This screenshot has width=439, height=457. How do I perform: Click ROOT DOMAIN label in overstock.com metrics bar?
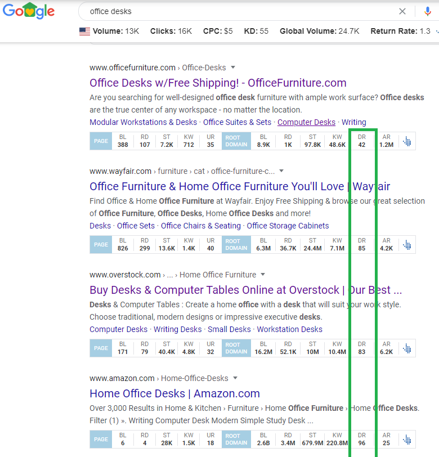click(x=236, y=348)
